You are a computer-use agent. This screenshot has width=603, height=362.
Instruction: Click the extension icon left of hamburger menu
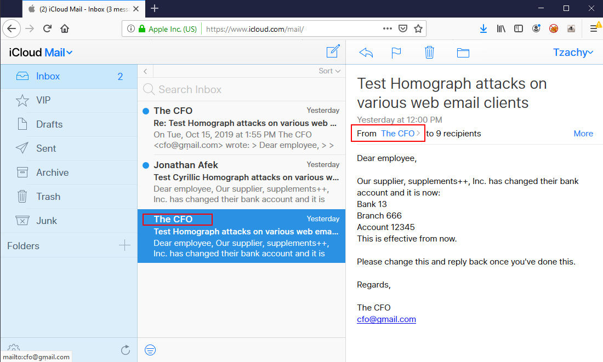tap(571, 28)
